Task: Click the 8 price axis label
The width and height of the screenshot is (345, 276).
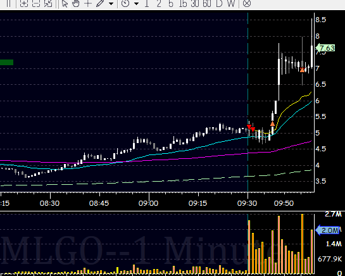Action: point(318,36)
